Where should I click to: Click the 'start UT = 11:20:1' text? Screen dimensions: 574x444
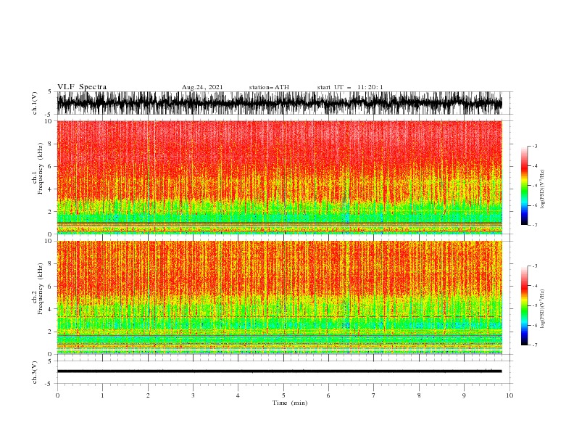[x=350, y=87]
